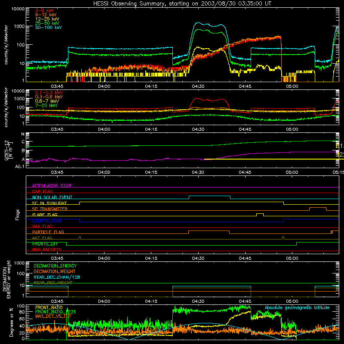The height and width of the screenshot is (344, 344).
Task: Click the 05:00 time label under the decimation panel
Action: (292, 301)
